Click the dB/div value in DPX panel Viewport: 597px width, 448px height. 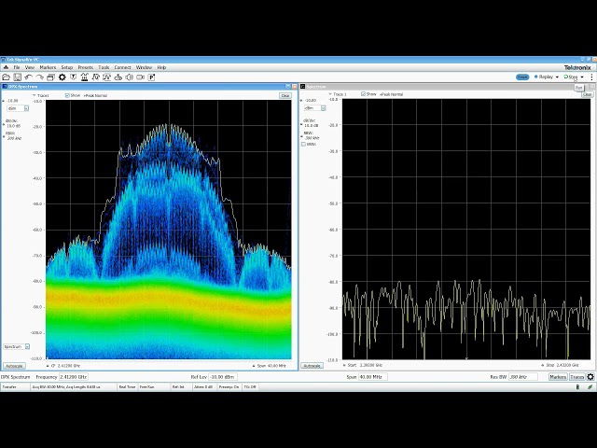[x=14, y=126]
